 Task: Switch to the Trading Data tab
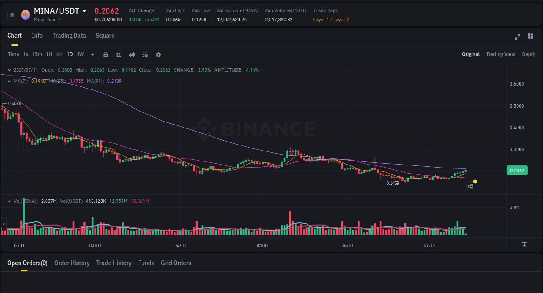[69, 36]
